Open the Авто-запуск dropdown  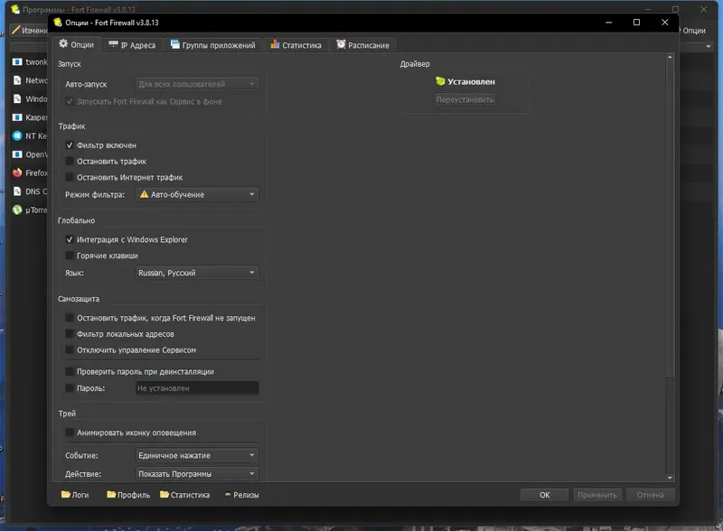coord(197,84)
